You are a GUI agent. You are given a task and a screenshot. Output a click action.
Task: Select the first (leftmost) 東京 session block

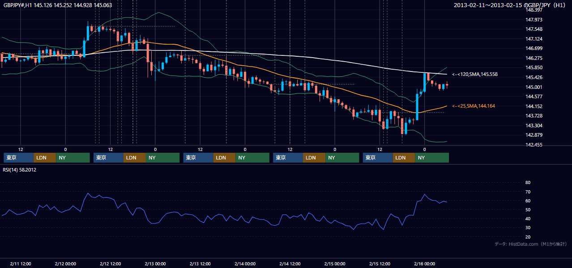(x=19, y=158)
